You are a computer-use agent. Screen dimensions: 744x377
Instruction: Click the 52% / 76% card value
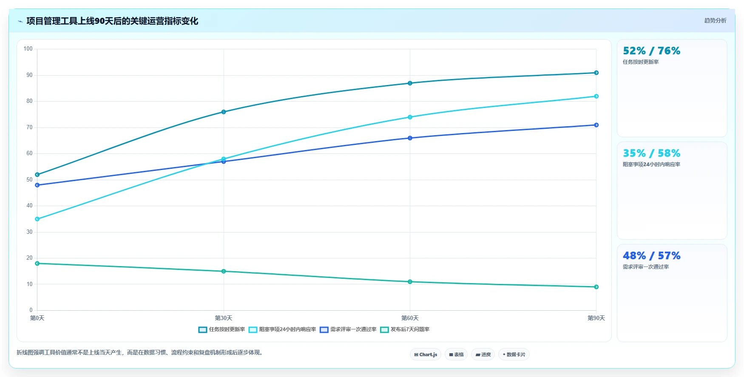click(651, 51)
